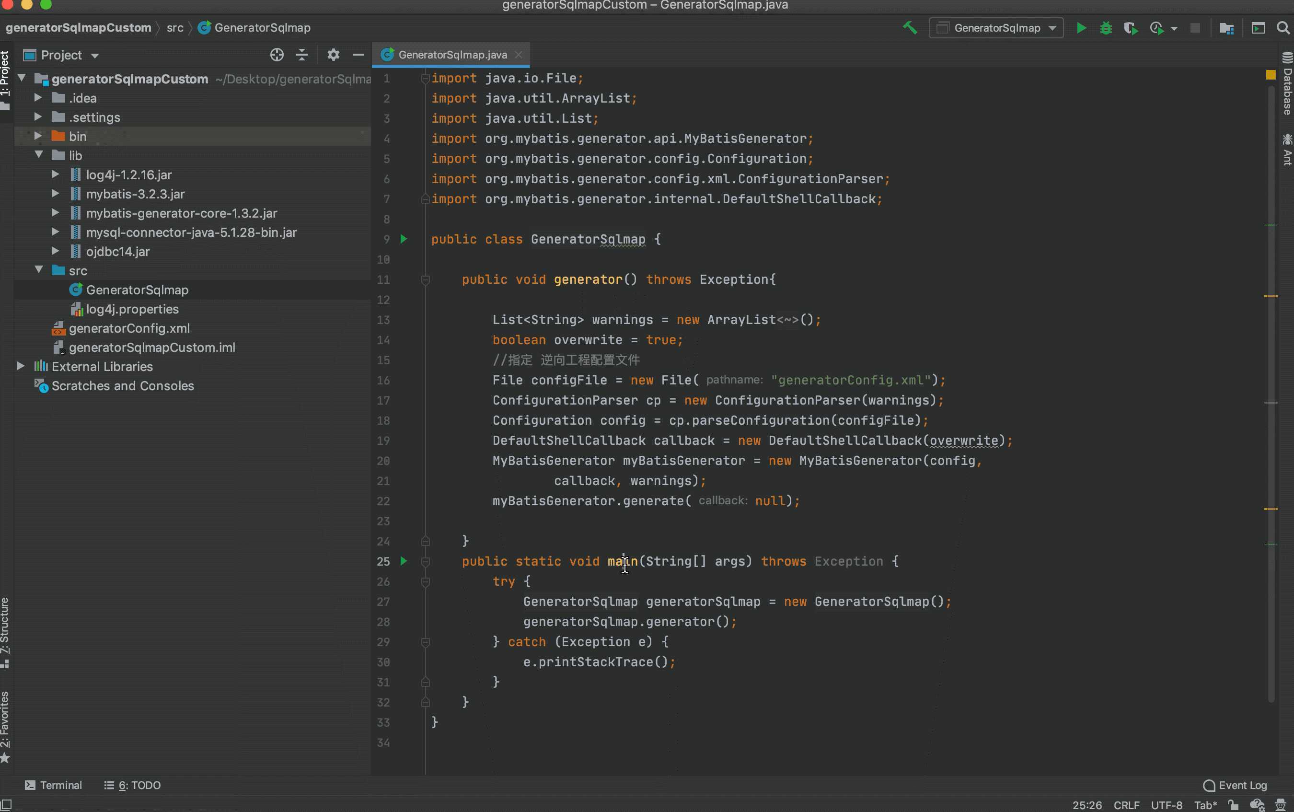The image size is (1294, 812).
Task: Fold the try block at line 26
Action: [x=425, y=581]
